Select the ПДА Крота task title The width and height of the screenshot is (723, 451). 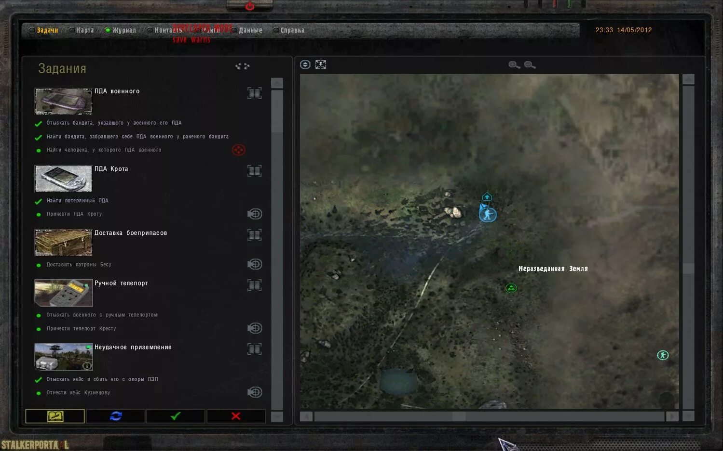point(111,168)
